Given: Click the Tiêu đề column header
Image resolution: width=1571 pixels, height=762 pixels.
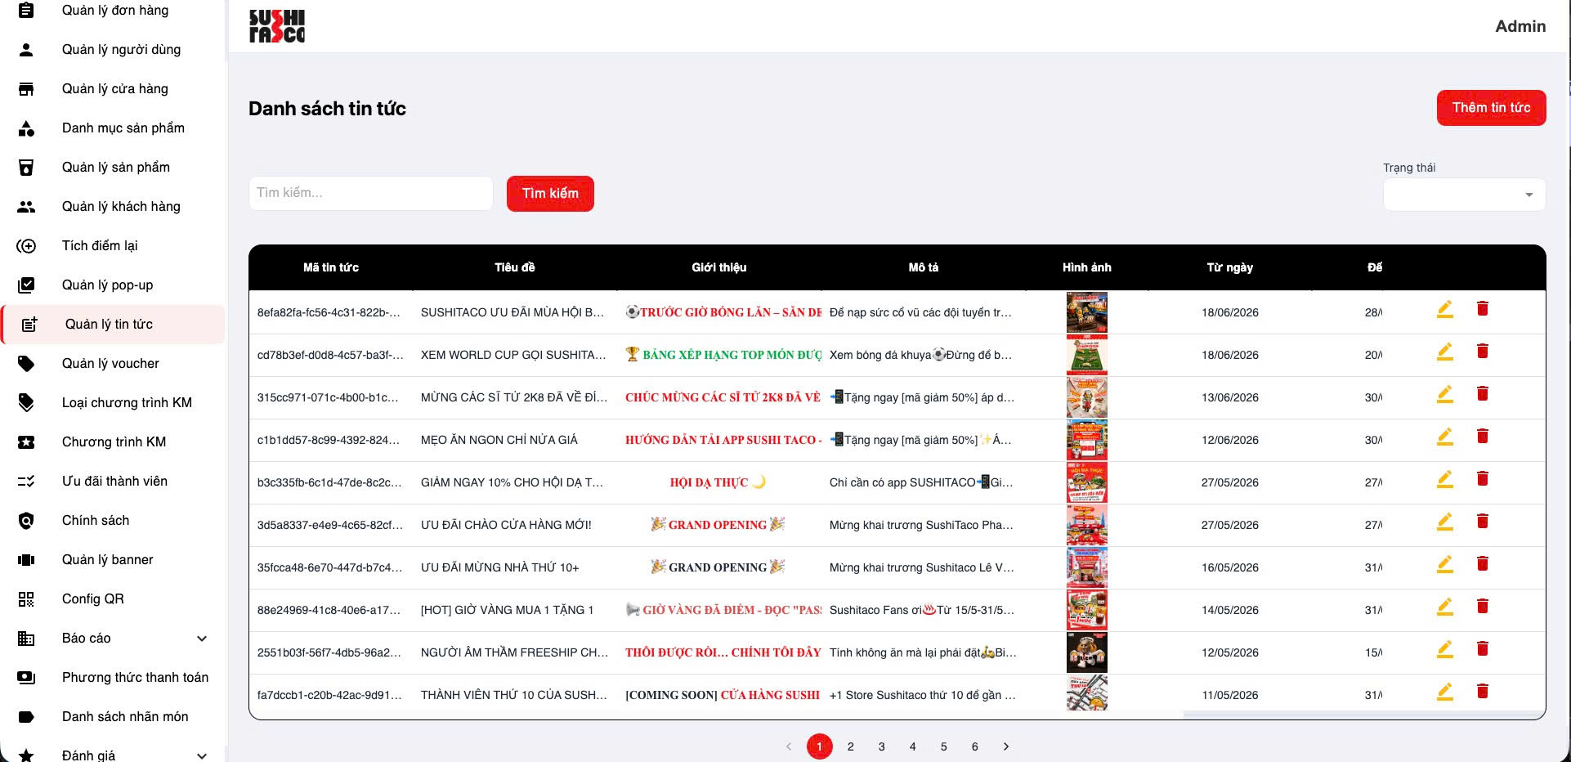Looking at the screenshot, I should click(515, 267).
